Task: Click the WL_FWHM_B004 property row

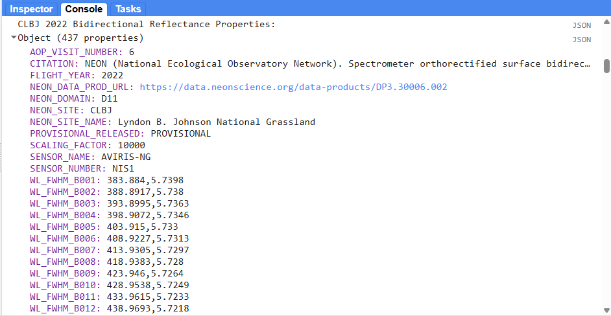Action: tap(110, 215)
